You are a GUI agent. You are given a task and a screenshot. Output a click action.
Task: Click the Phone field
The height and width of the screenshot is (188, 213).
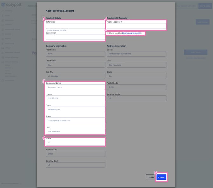pos(75,98)
